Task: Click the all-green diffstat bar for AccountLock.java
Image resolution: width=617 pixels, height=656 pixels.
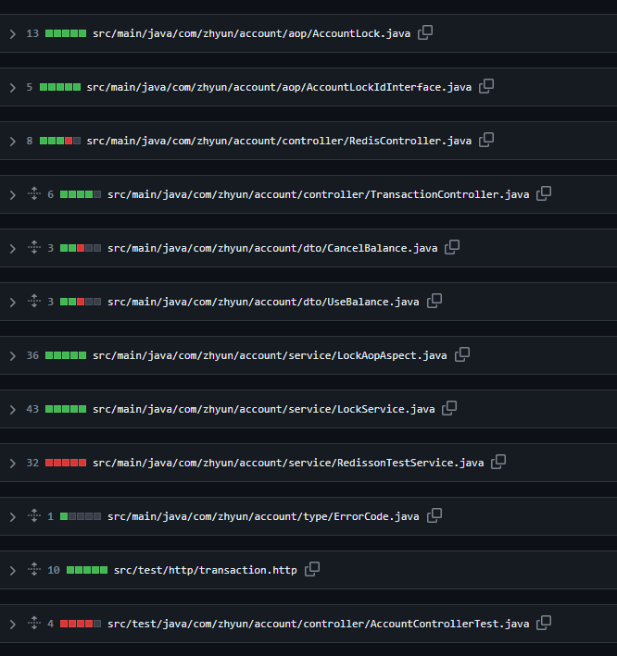Action: point(66,33)
